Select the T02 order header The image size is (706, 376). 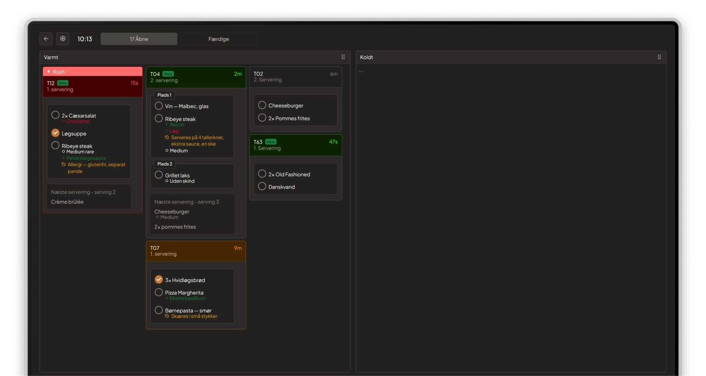296,77
